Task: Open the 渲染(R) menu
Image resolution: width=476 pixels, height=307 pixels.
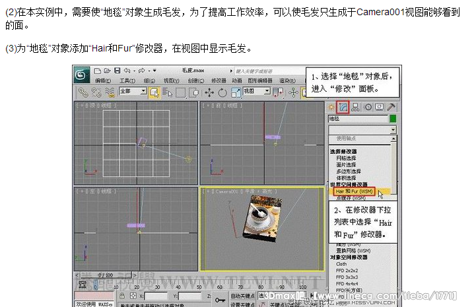Action: tap(287, 81)
